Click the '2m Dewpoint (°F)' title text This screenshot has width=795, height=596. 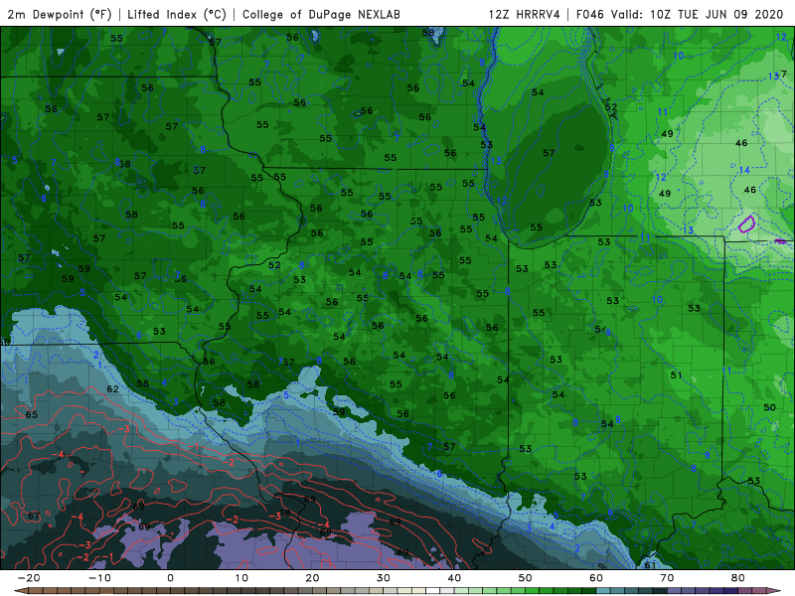click(x=59, y=14)
